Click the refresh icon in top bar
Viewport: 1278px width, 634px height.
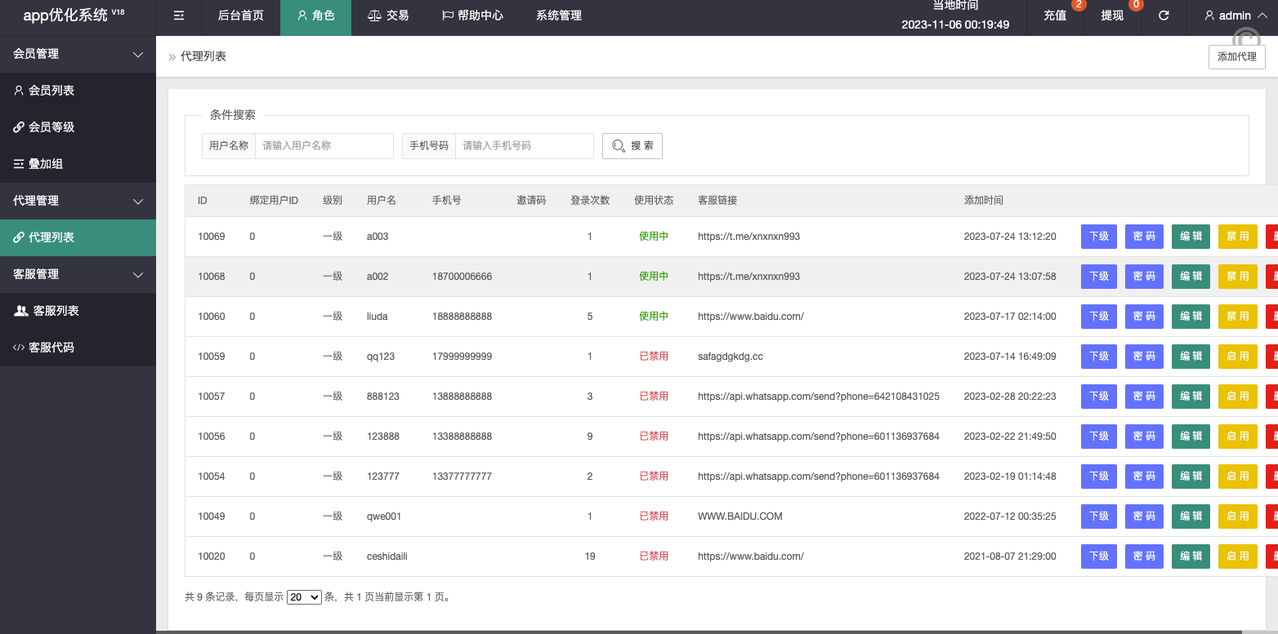point(1164,16)
